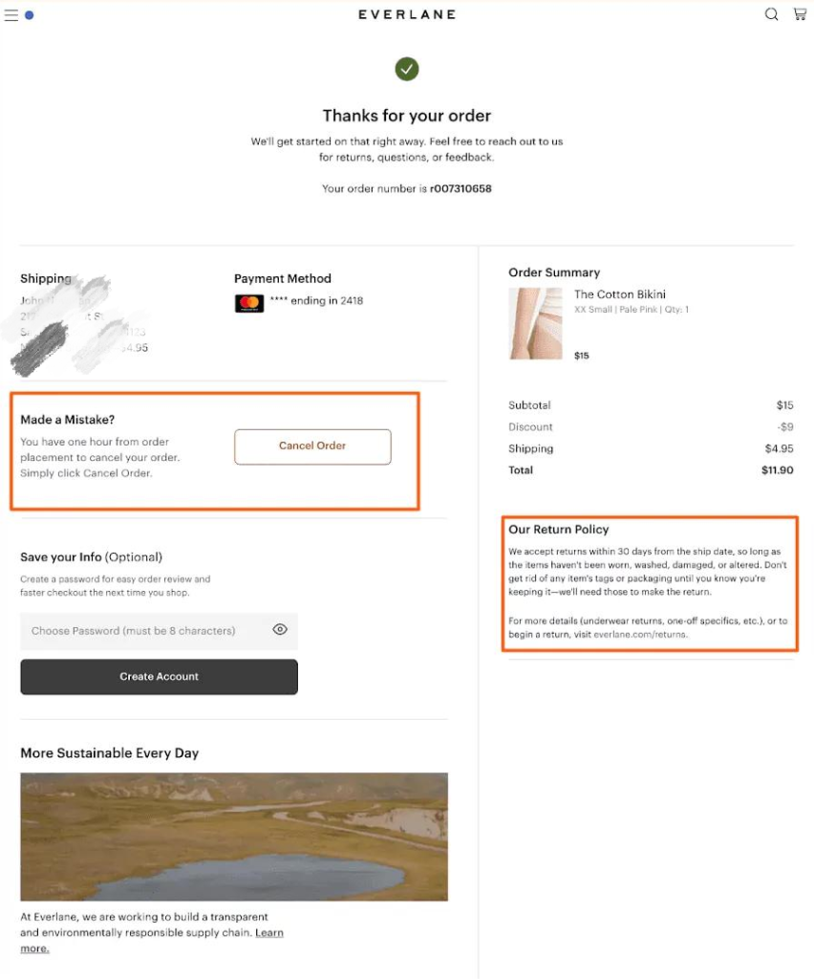
Task: Click the Order Summary heading
Action: (554, 272)
